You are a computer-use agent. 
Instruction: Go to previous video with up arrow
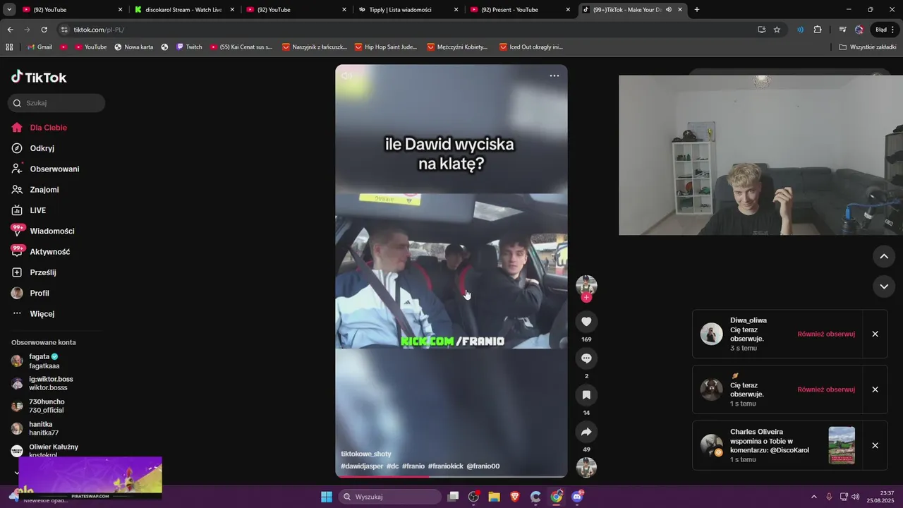[x=884, y=256]
